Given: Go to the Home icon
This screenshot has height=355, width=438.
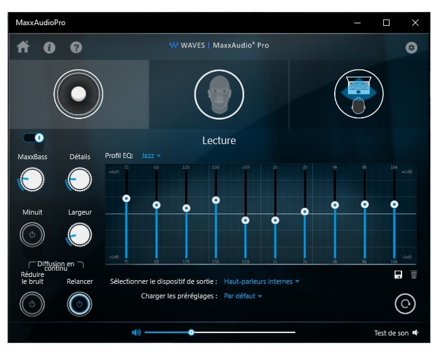Looking at the screenshot, I should pyautogui.click(x=23, y=47).
